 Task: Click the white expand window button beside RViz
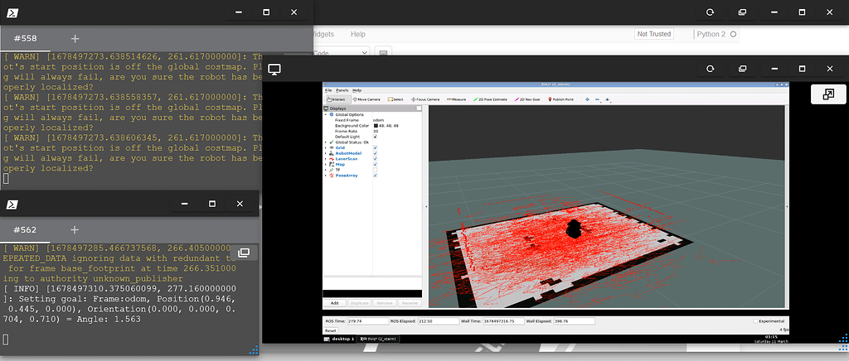[x=828, y=94]
